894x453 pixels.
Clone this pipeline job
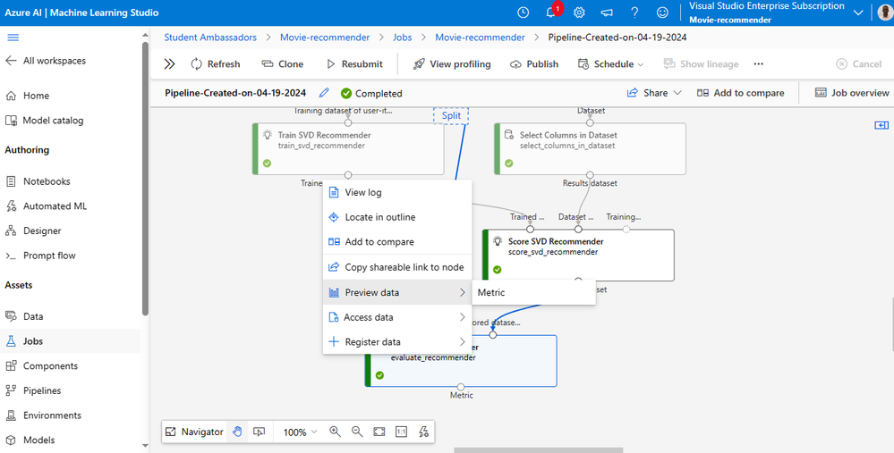click(x=282, y=64)
